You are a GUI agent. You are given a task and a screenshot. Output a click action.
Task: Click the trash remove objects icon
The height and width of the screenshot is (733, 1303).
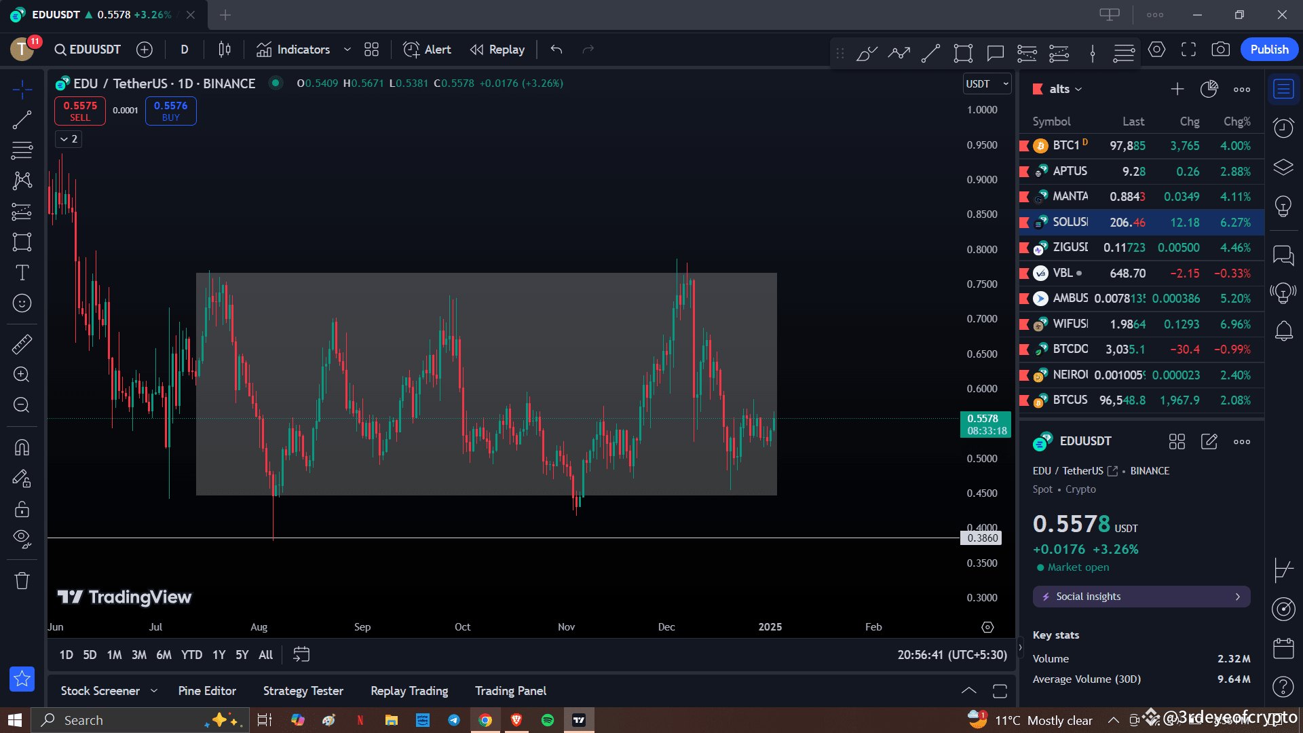pos(22,581)
